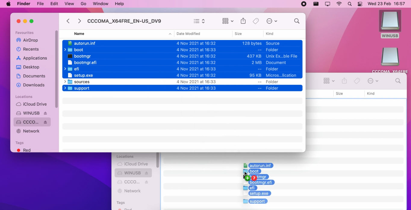Edit tags in front window toolbar

(x=256, y=21)
